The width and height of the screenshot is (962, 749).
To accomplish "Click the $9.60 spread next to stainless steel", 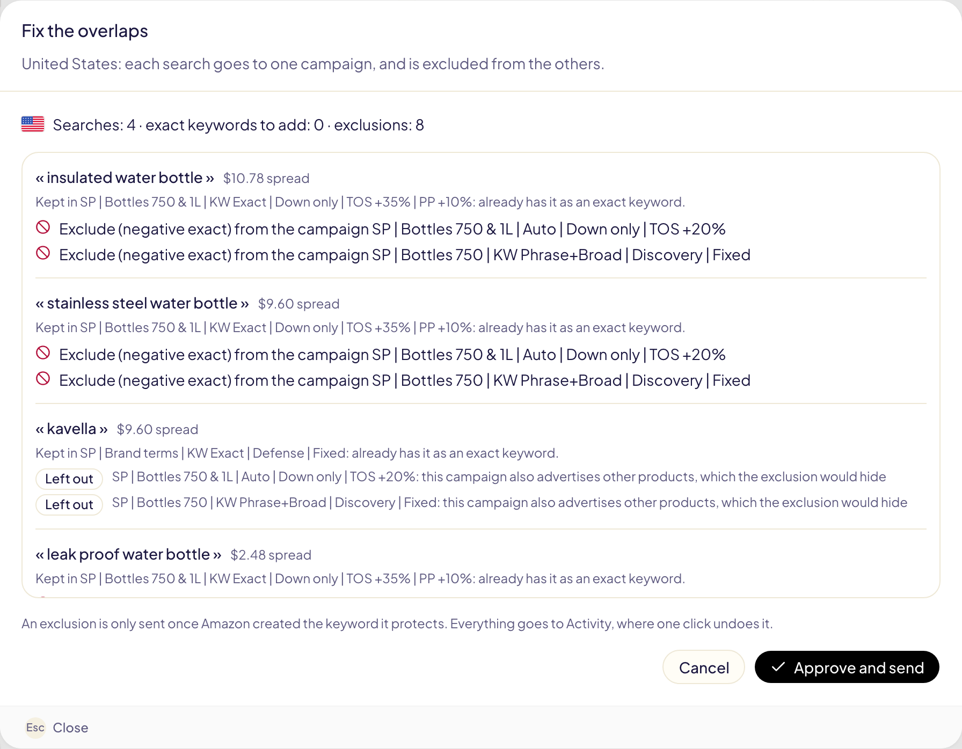I will (x=299, y=304).
